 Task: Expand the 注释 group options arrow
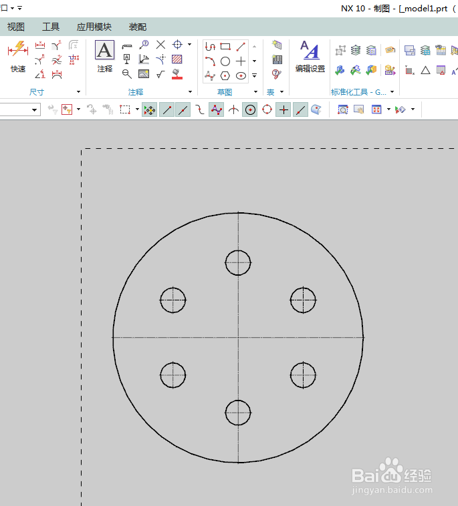pyautogui.click(x=191, y=92)
